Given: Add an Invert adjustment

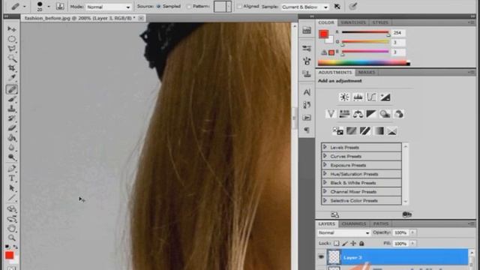Looking at the screenshot, I should 338,131.
